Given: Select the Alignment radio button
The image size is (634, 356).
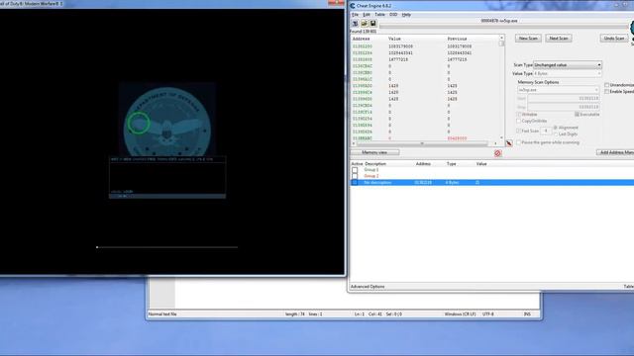Looking at the screenshot, I should coord(556,128).
